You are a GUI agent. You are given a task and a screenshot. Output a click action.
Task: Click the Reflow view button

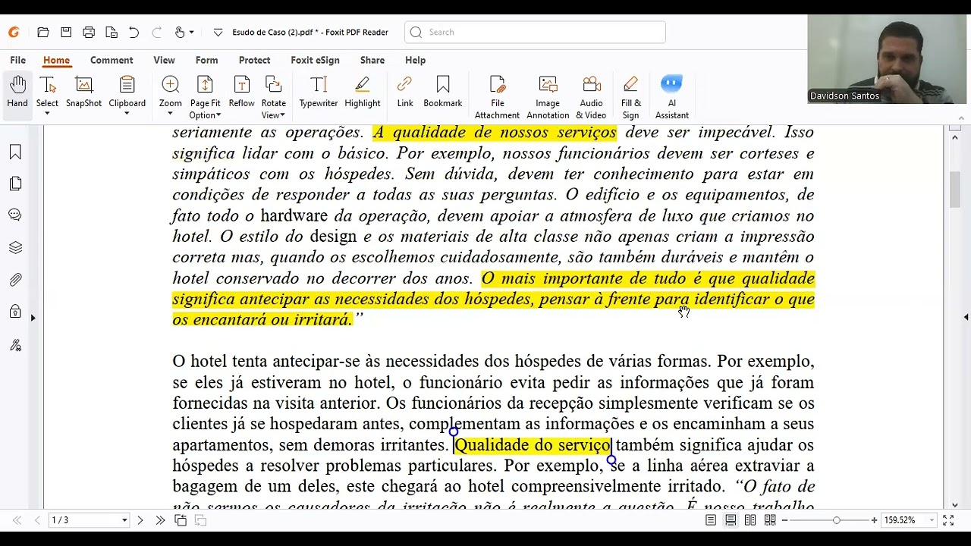(x=241, y=93)
